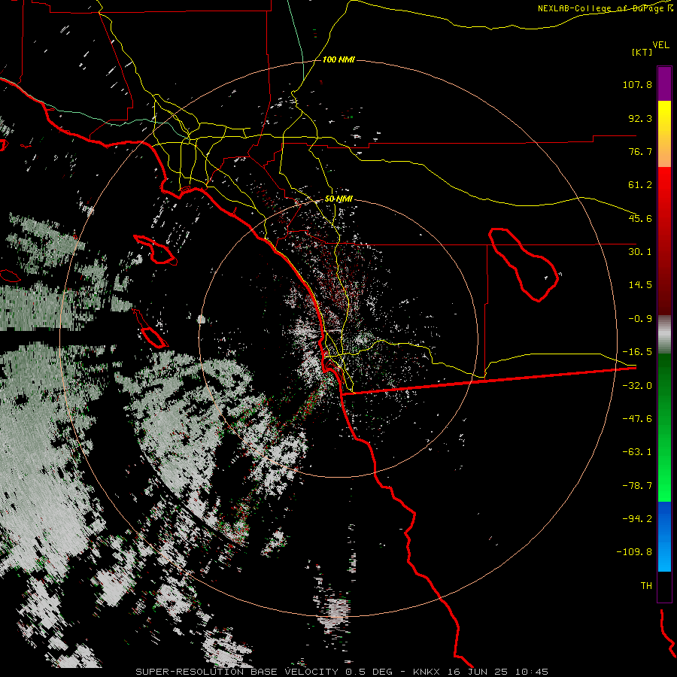Click the 50 NMI range ring label

[338, 199]
